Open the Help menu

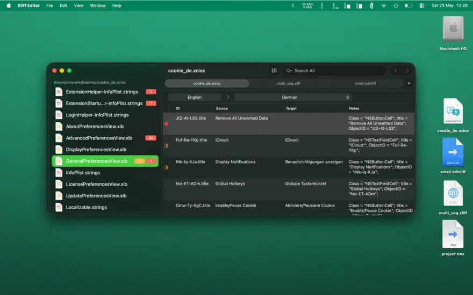[x=117, y=5]
